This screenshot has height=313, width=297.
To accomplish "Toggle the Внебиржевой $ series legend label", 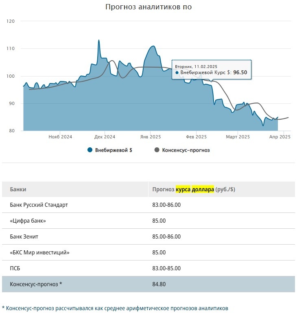I will coord(114,150).
